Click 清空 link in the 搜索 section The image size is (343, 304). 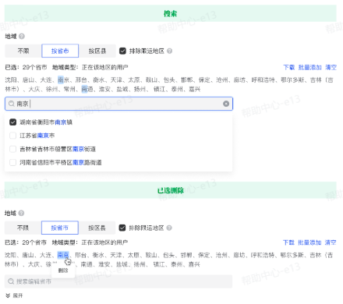click(x=331, y=68)
